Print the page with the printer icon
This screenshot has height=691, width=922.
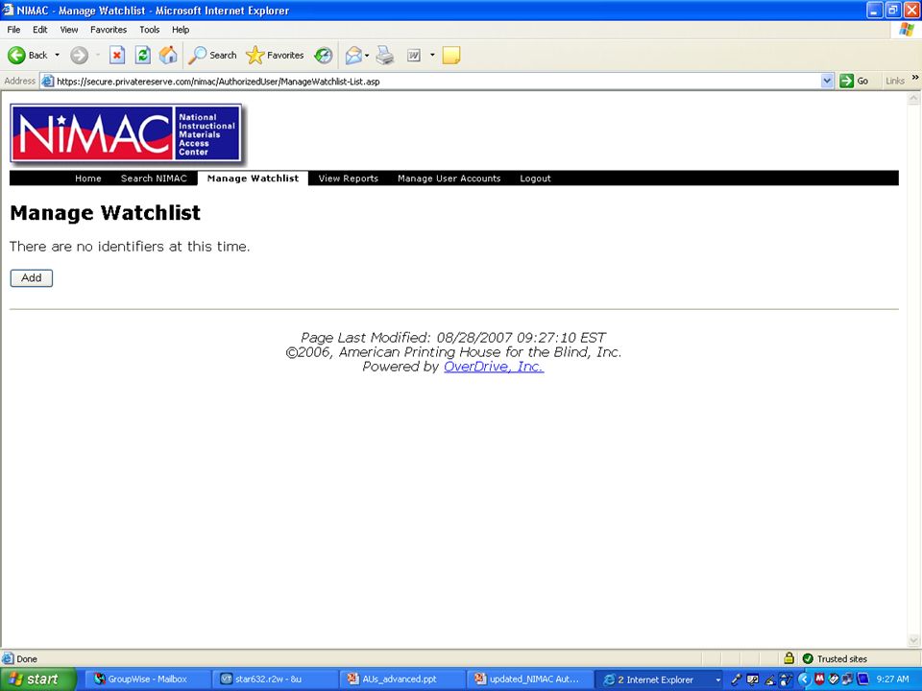pos(385,56)
